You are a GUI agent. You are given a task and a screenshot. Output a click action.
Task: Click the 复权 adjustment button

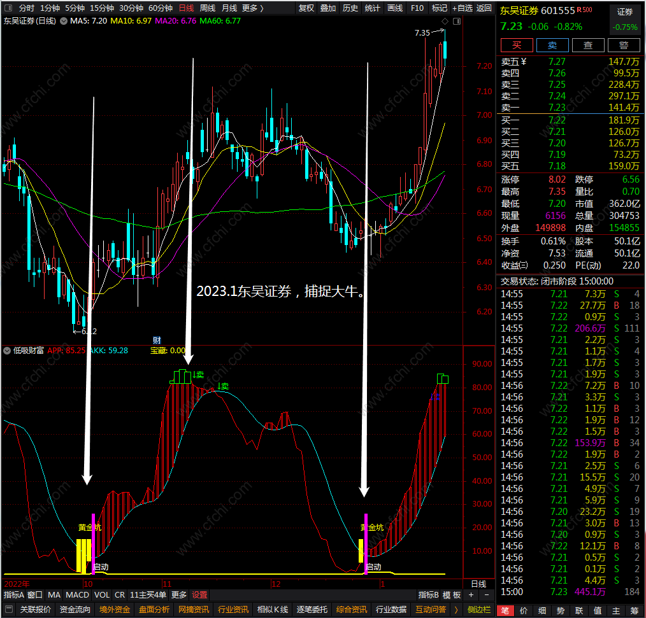point(306,8)
